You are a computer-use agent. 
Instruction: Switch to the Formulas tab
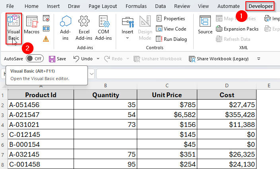tap(136, 6)
